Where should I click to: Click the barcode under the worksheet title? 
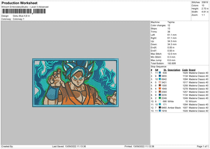tap(24, 11)
